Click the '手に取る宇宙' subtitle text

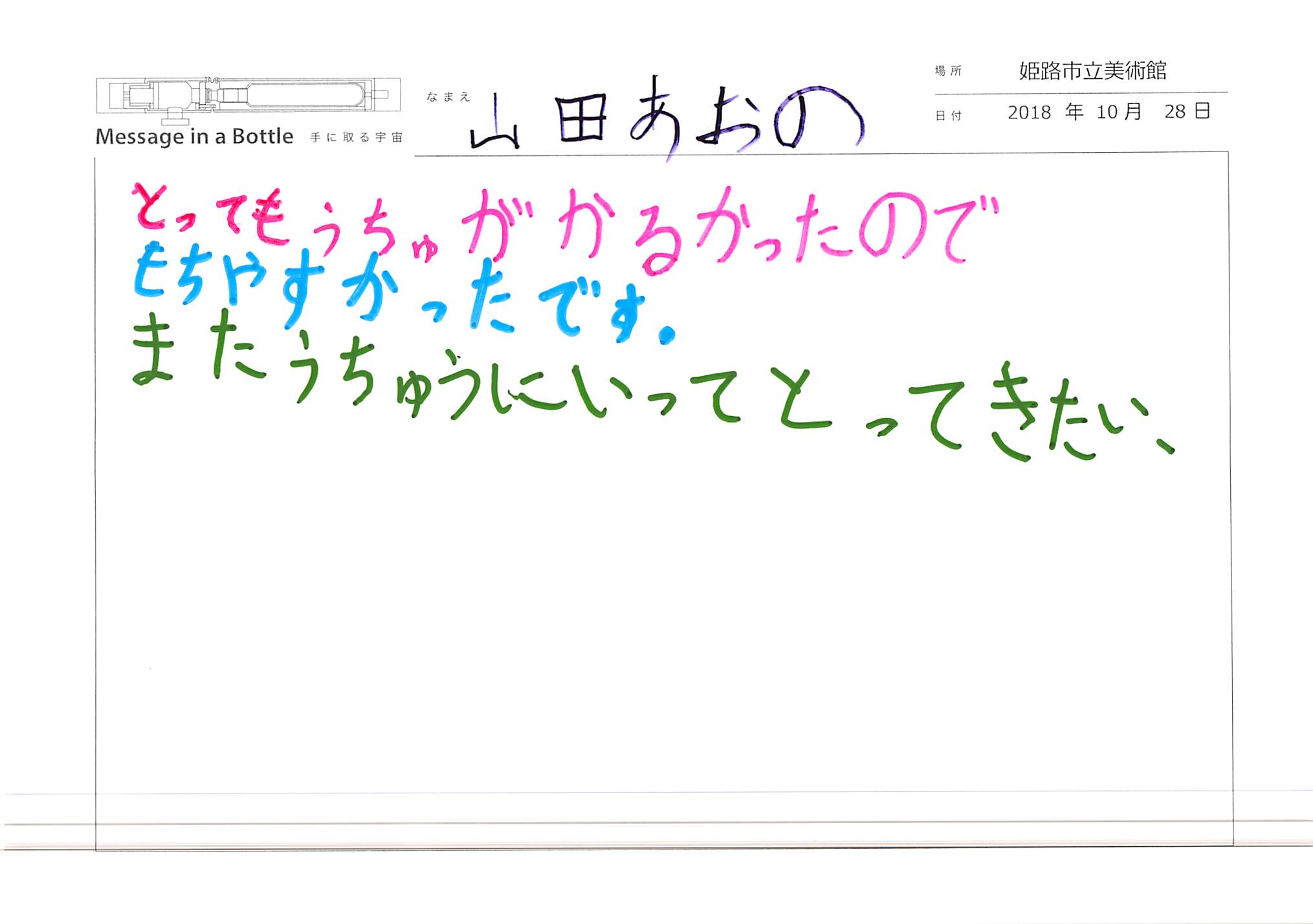[357, 137]
